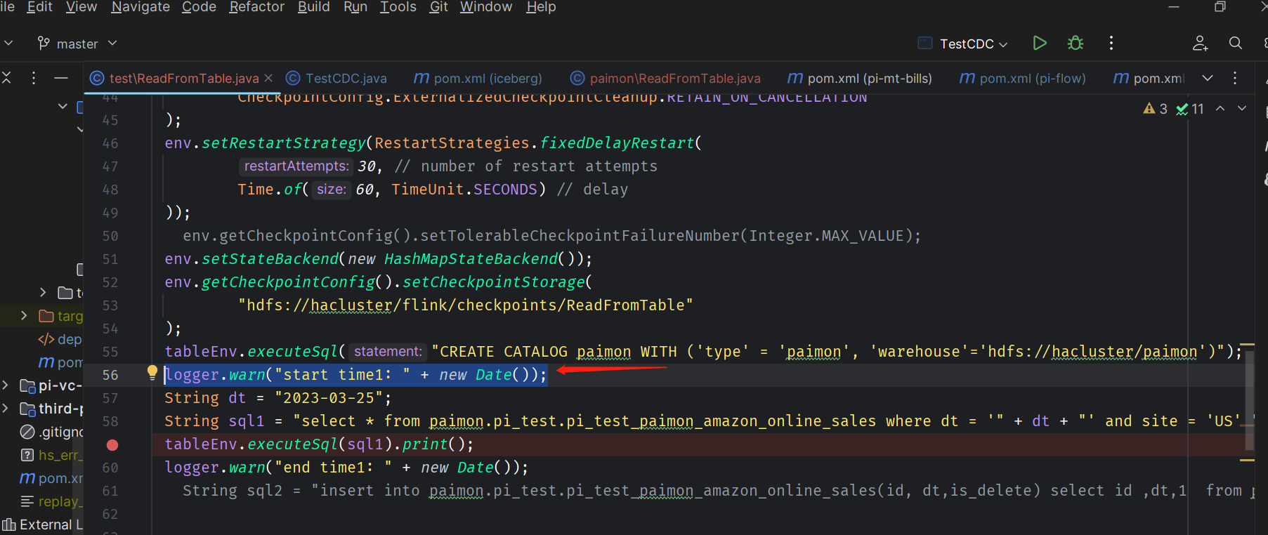
Task: Click the restartAttempts parameter hint
Action: click(x=296, y=166)
